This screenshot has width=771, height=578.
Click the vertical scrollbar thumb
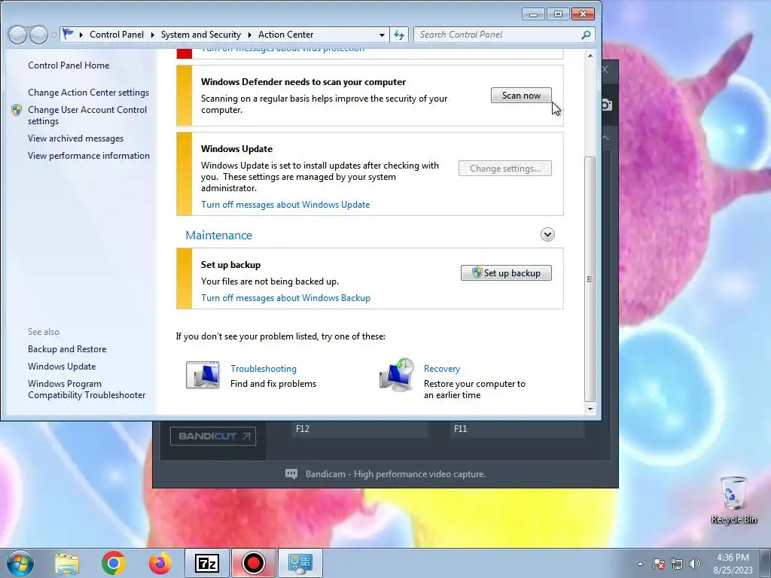point(590,278)
